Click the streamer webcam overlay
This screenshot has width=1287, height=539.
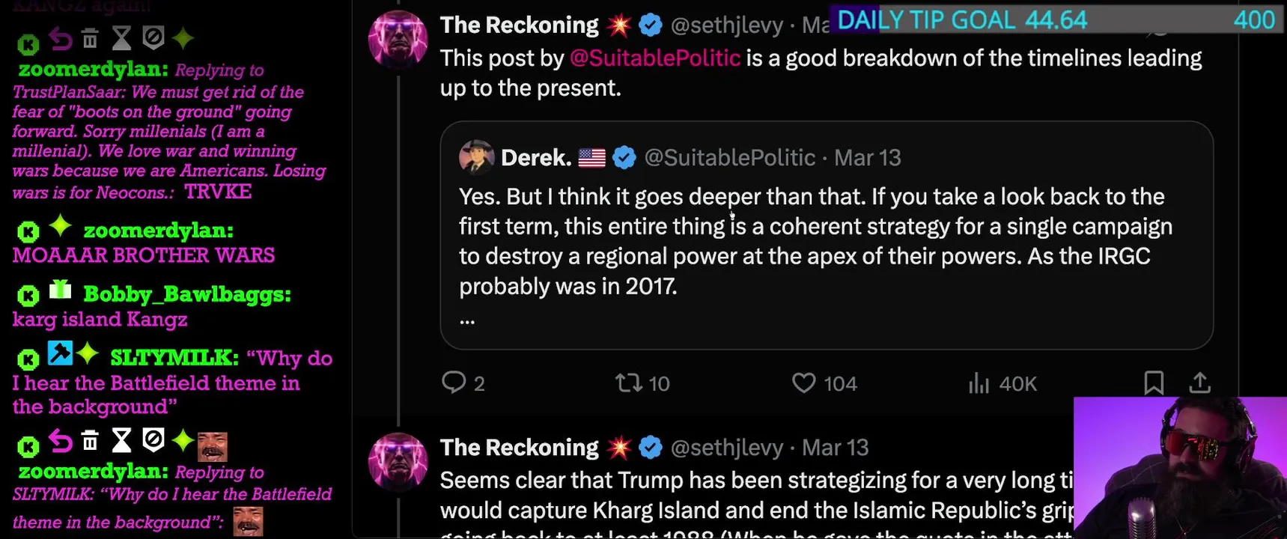click(x=1179, y=468)
